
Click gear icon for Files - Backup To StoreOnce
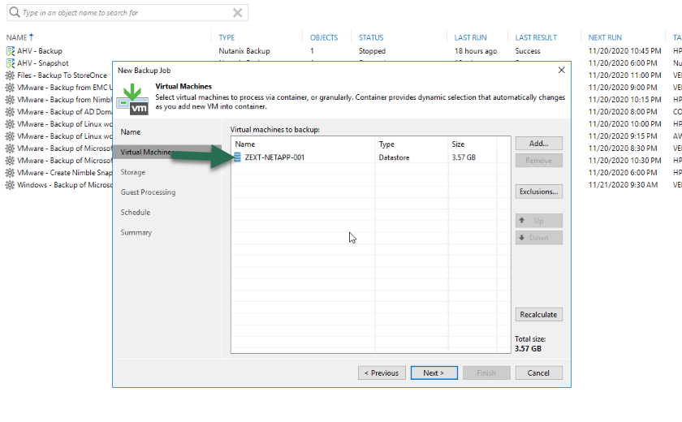(10, 75)
